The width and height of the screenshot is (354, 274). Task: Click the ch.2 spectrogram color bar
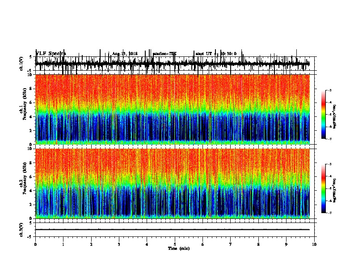(324, 188)
